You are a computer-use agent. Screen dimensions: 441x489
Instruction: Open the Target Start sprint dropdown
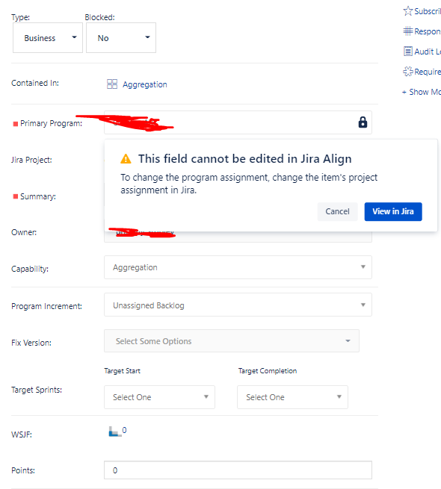(160, 397)
